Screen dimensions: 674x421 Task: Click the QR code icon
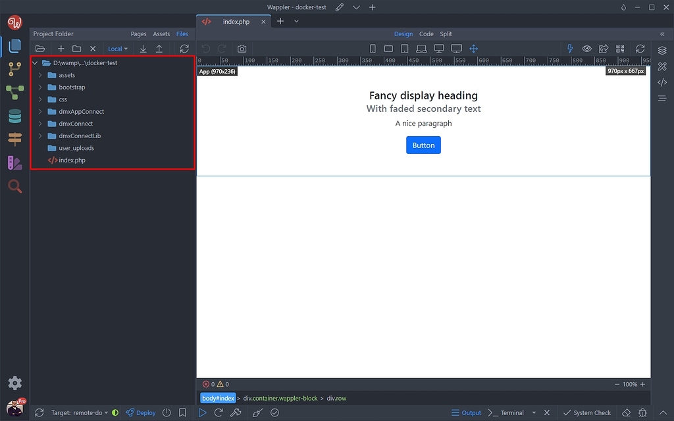pos(620,49)
